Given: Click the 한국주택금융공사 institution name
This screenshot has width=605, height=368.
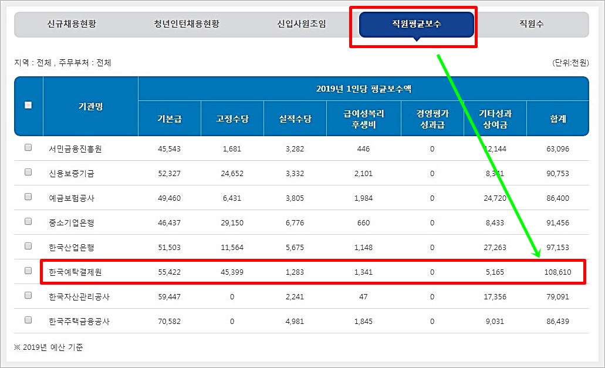Looking at the screenshot, I should 79,322.
